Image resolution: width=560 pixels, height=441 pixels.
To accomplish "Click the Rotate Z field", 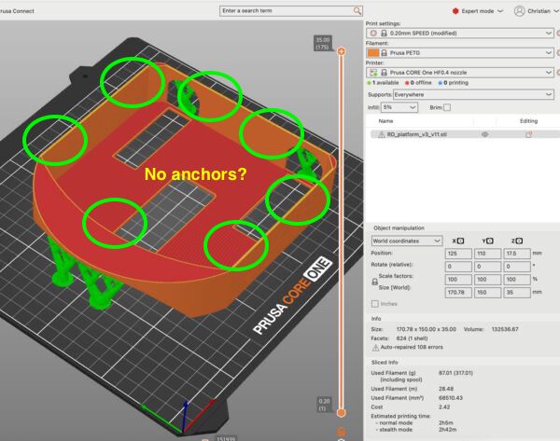I will (517, 267).
